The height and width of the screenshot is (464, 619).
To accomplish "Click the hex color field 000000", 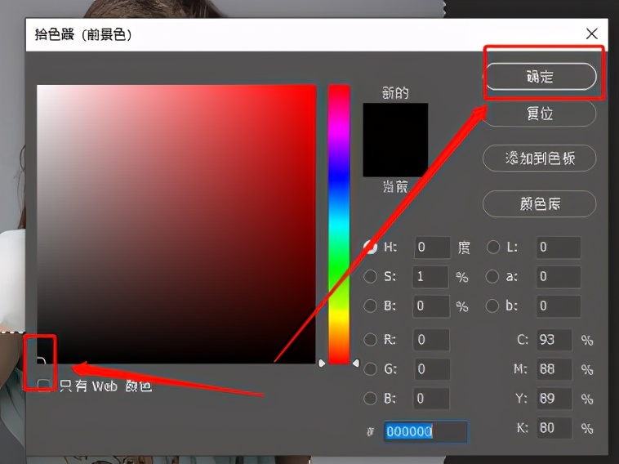I will 426,431.
